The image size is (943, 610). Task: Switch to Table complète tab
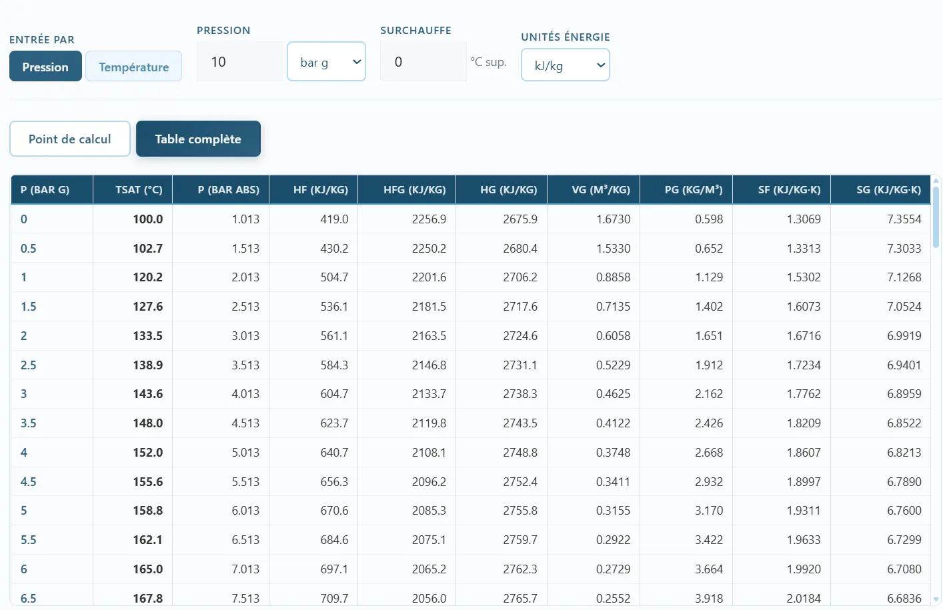198,139
